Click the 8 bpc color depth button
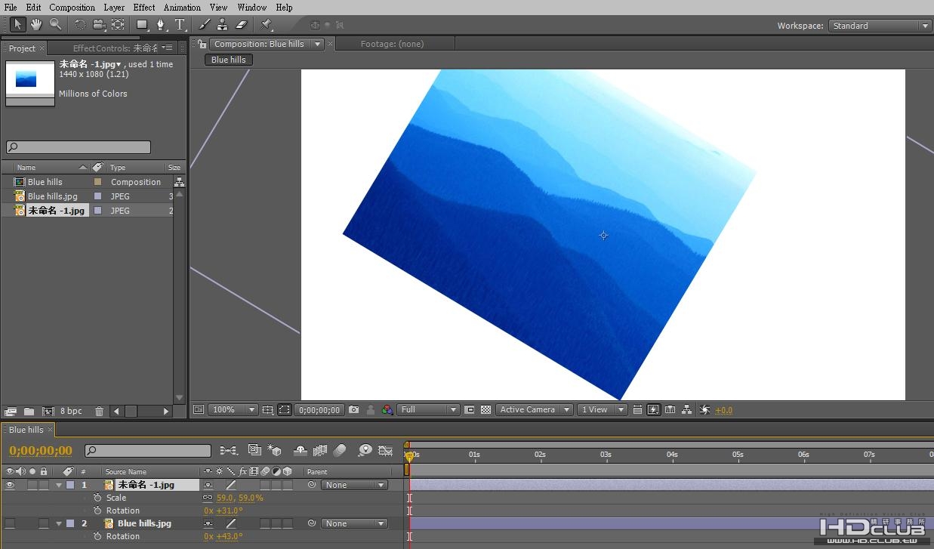934x549 pixels. click(72, 412)
